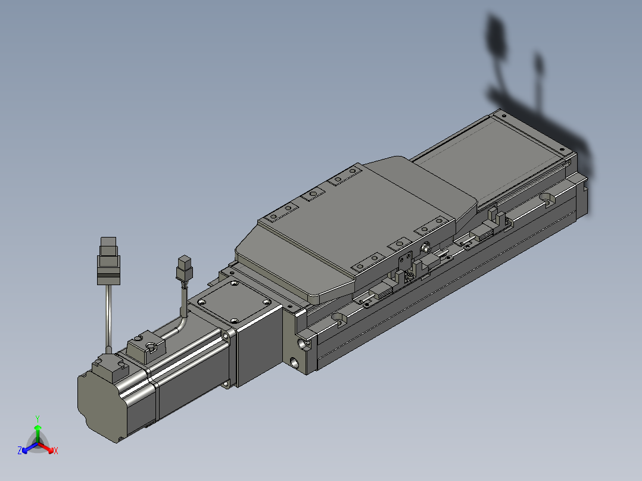Viewport: 642px width, 481px height.
Task: Click the blue Z axis arrow of triad
Action: tap(29, 448)
